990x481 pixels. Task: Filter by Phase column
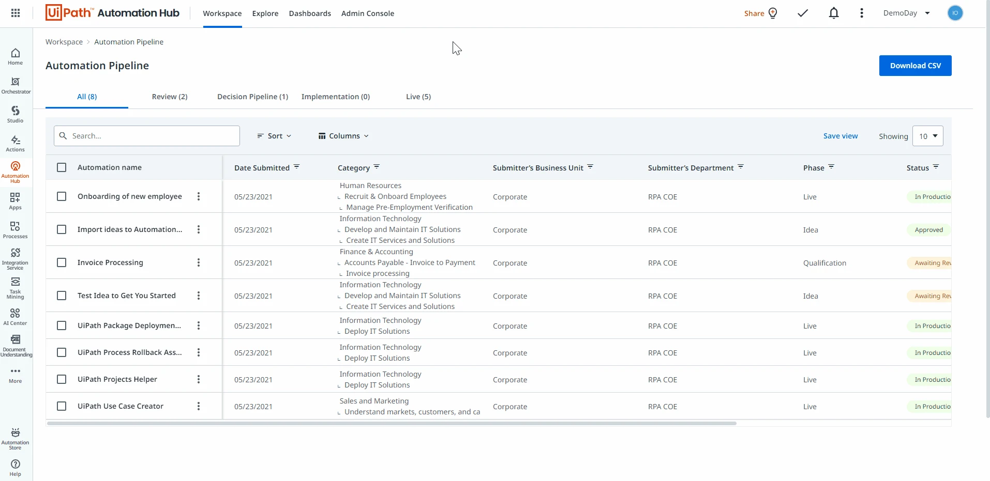tap(831, 167)
